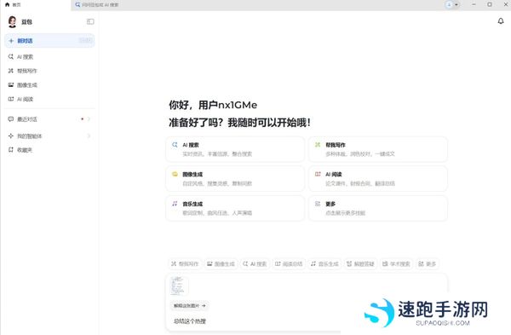Open AI 搜索 in the sidebar

tap(49, 57)
